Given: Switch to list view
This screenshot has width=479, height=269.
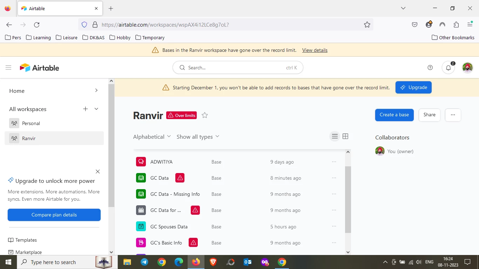Looking at the screenshot, I should pos(335,136).
